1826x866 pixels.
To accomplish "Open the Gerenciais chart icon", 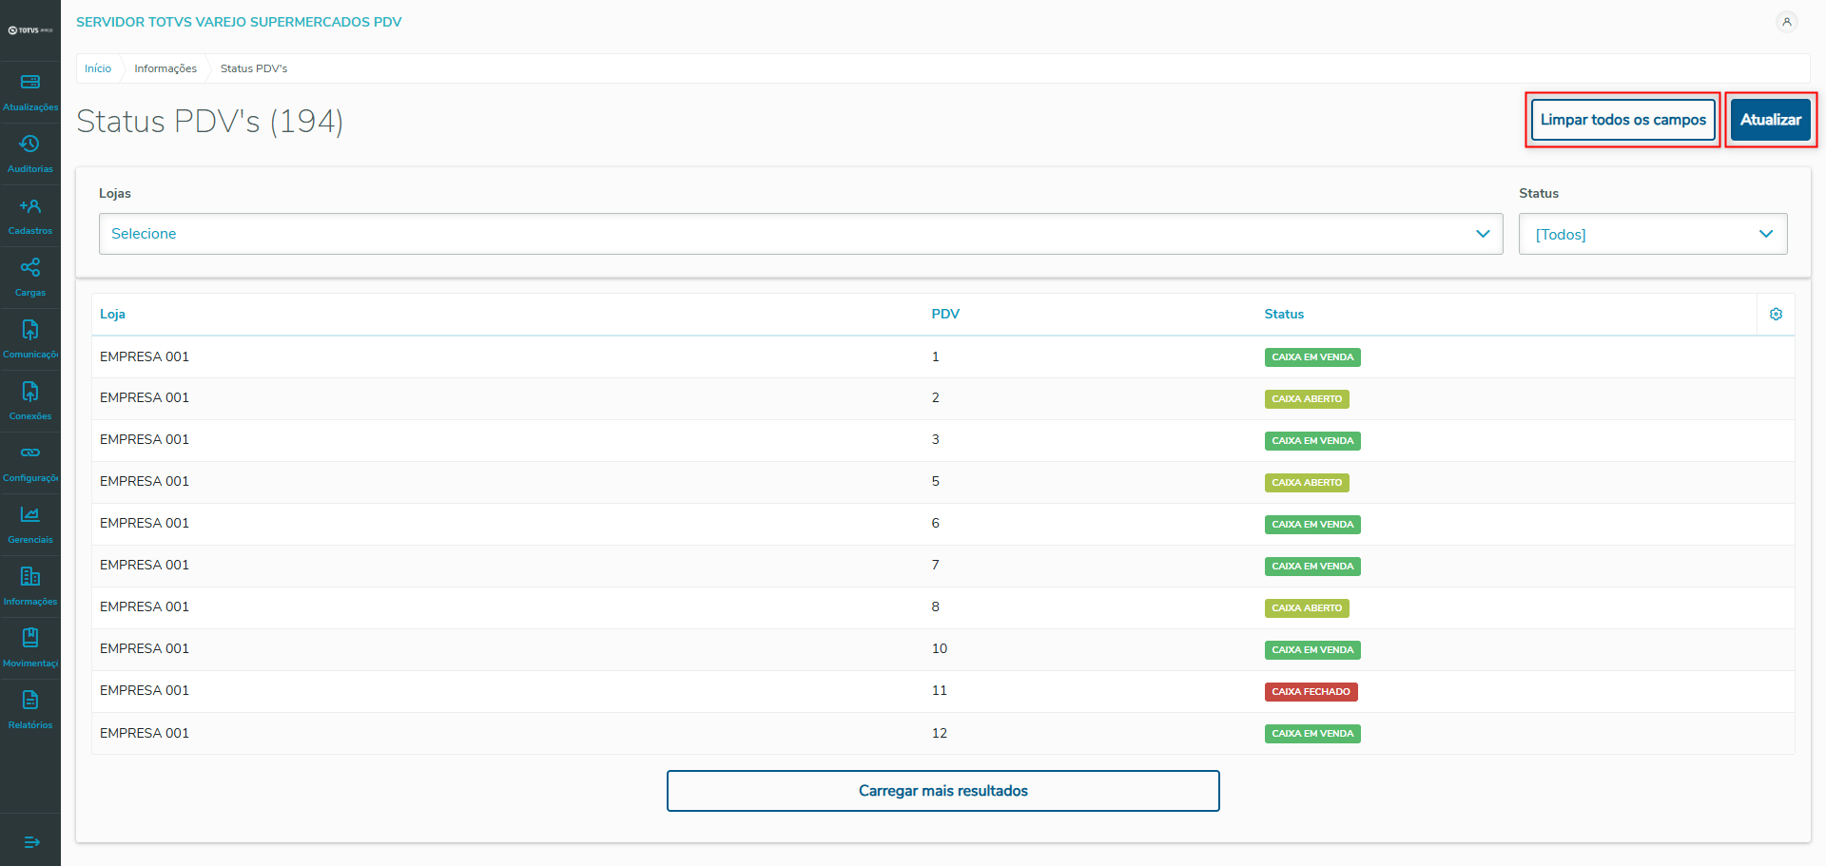I will pos(30,515).
